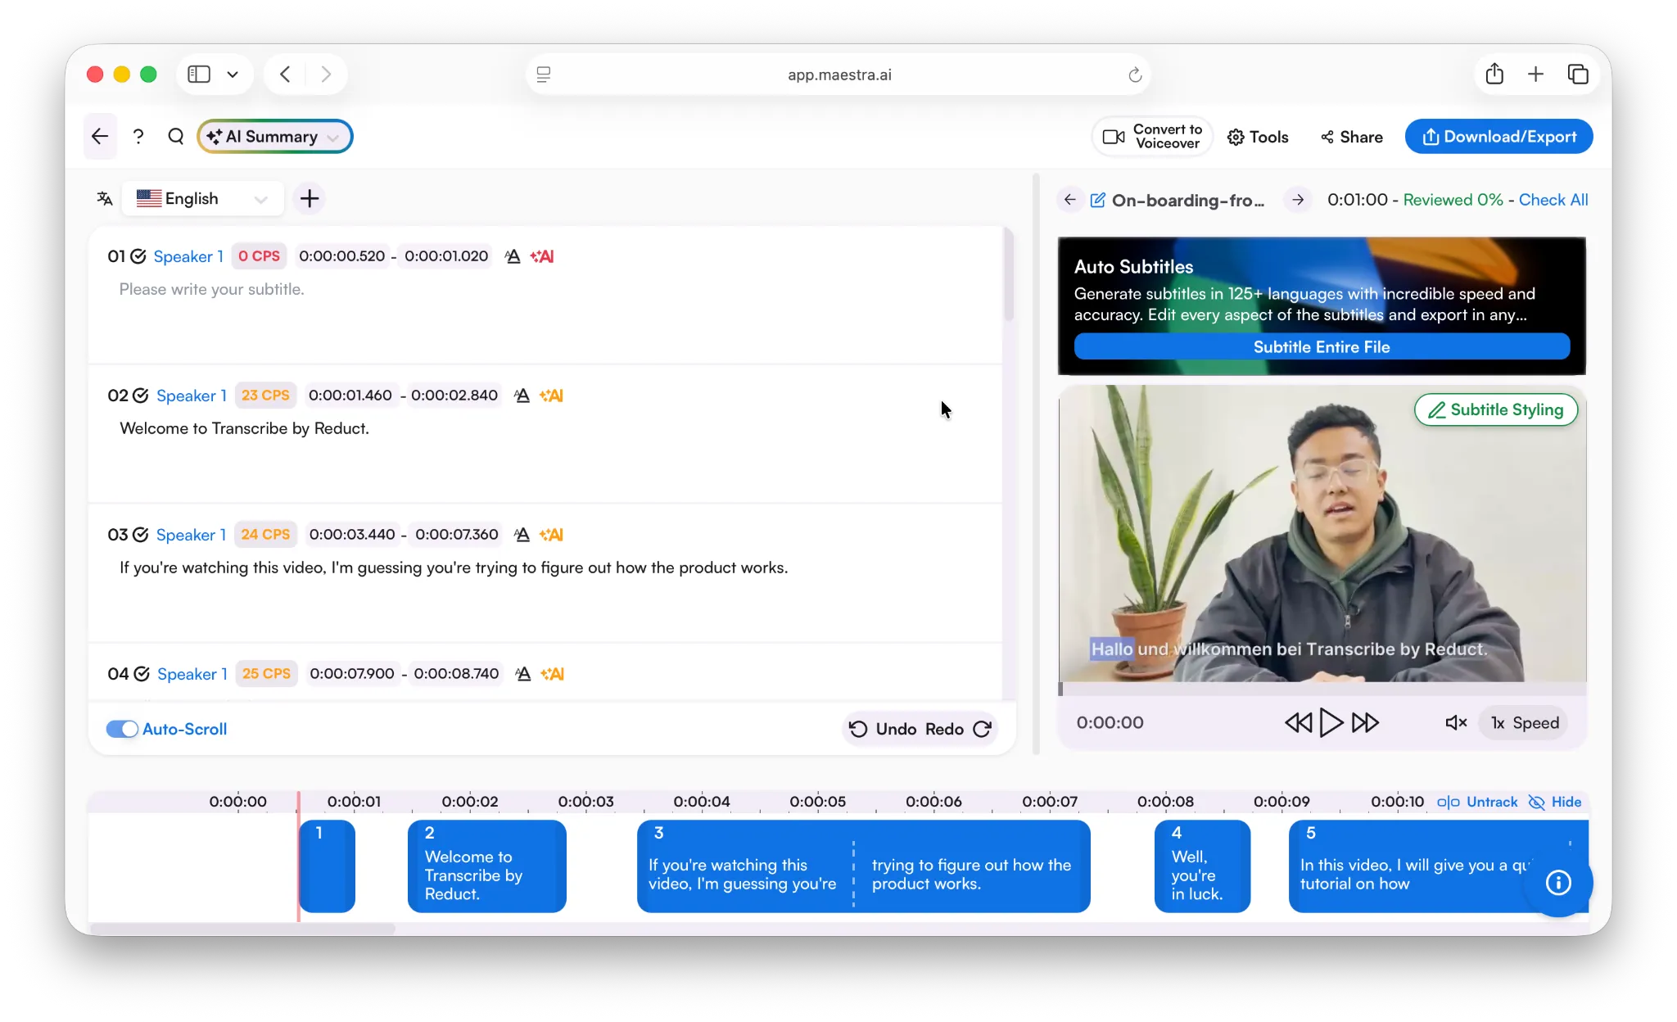The width and height of the screenshot is (1677, 1022).
Task: Open Subtitle Styling
Action: pyautogui.click(x=1496, y=409)
